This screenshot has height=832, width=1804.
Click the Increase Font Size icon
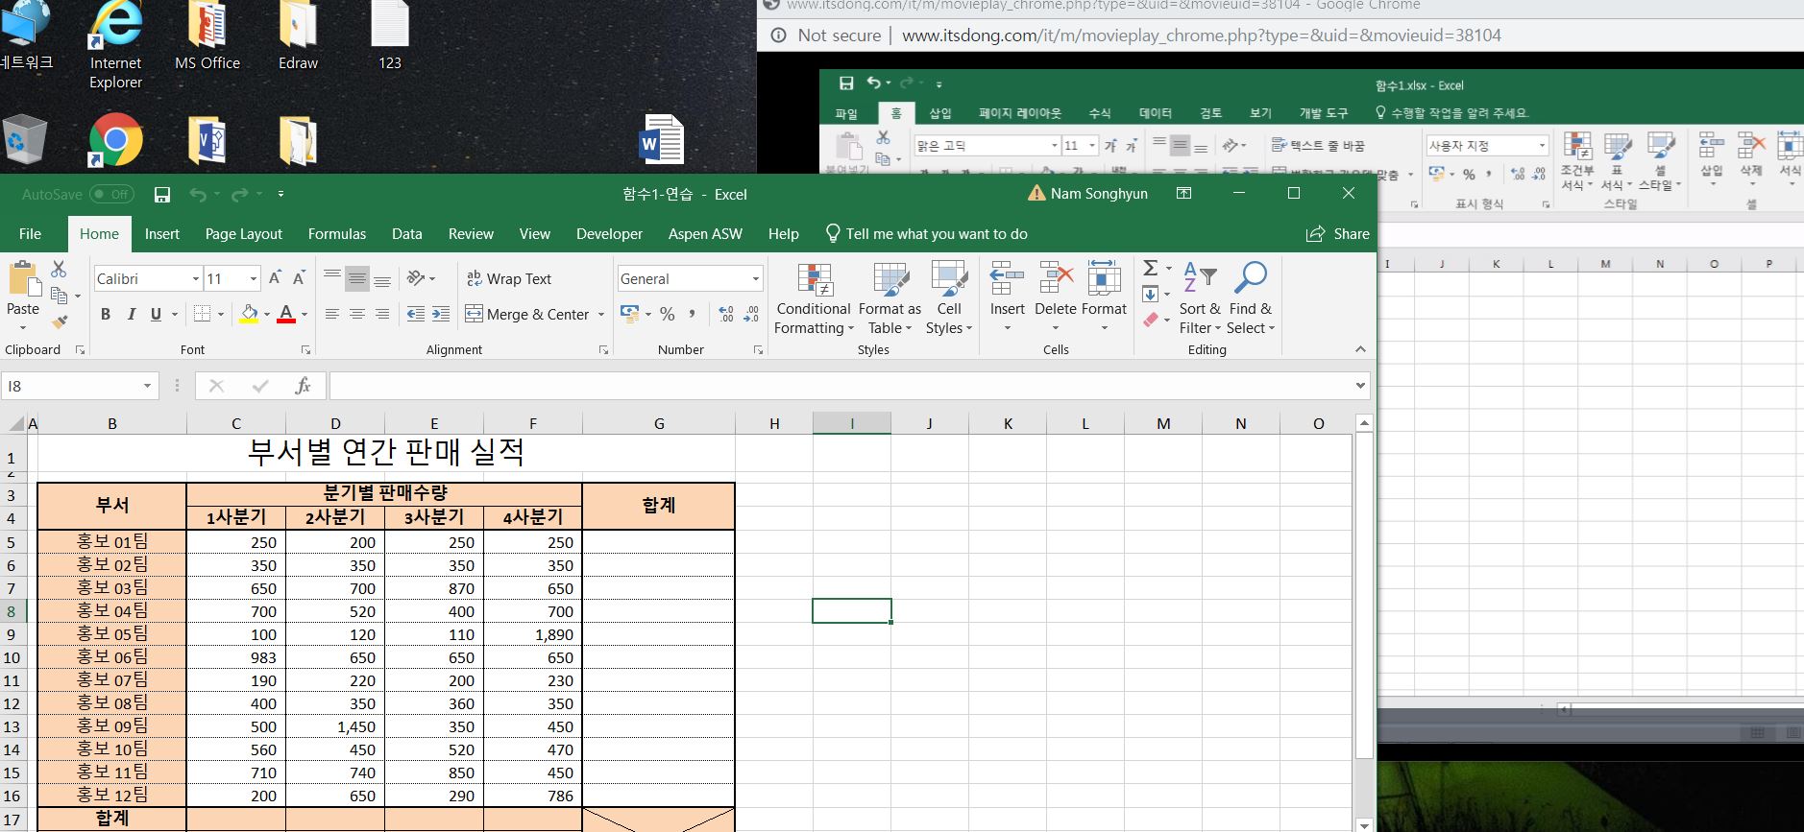275,278
